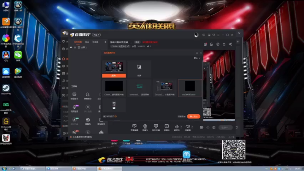Screen dimensions: 304x171
Task: Click the skin shirt icon in title bar
Action: [x=214, y=35]
